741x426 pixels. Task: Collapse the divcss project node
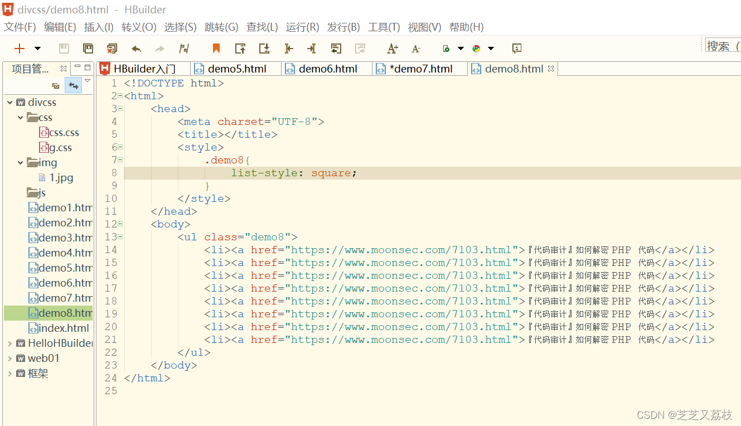[x=9, y=103]
